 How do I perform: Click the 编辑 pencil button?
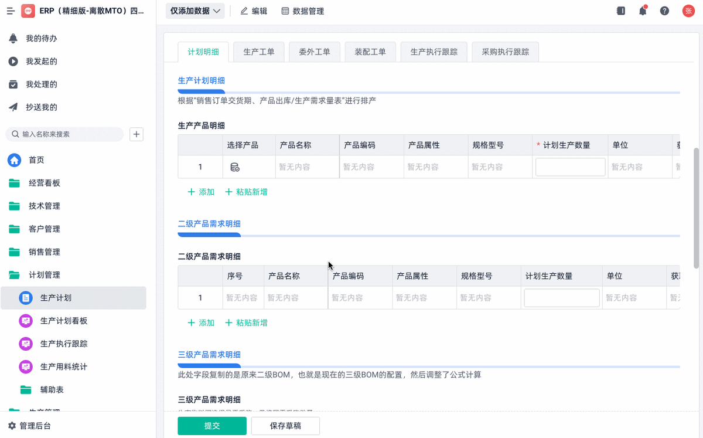point(254,11)
